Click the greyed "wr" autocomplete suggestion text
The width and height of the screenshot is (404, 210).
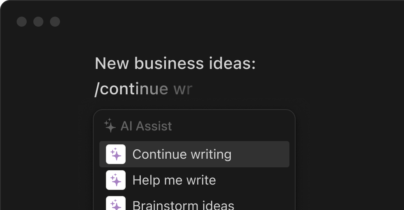pos(183,89)
